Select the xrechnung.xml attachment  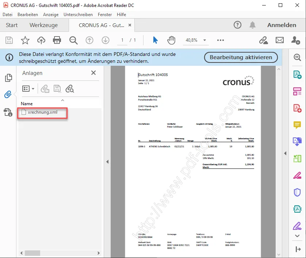pyautogui.click(x=42, y=113)
